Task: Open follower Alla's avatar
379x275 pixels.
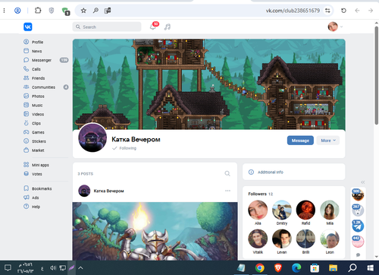Action: click(x=258, y=210)
